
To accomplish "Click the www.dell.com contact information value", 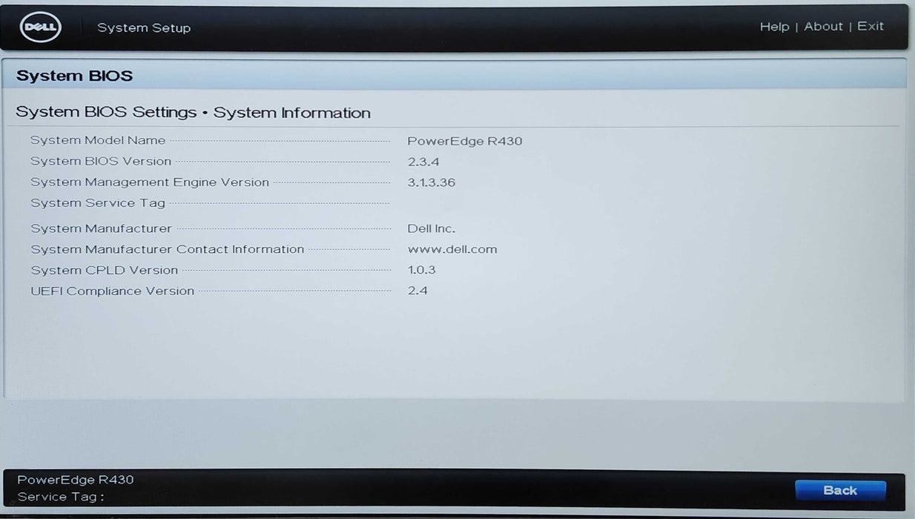I will coord(452,249).
